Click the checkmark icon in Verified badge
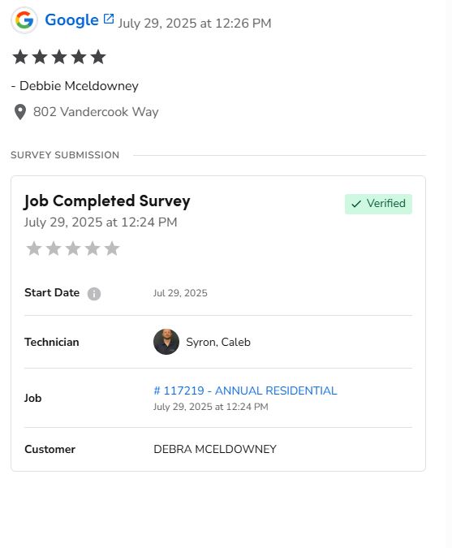The image size is (452, 548). (356, 204)
